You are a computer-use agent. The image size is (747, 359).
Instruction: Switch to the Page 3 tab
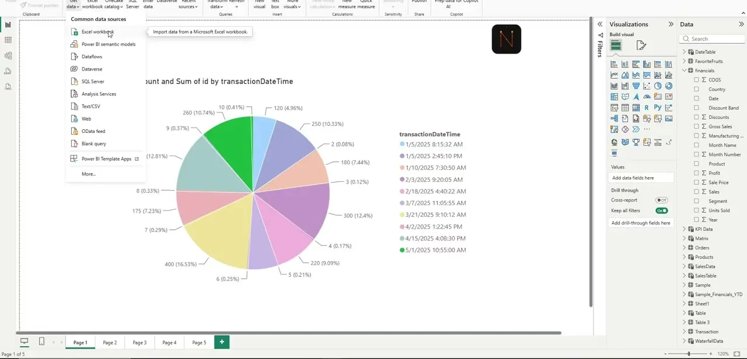tap(139, 343)
